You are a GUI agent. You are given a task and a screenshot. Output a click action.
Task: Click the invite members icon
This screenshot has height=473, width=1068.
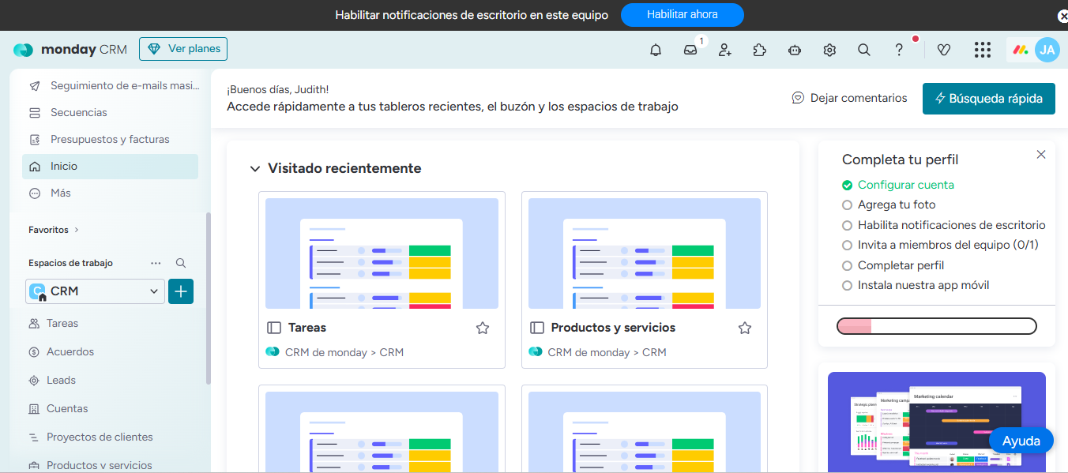point(725,50)
